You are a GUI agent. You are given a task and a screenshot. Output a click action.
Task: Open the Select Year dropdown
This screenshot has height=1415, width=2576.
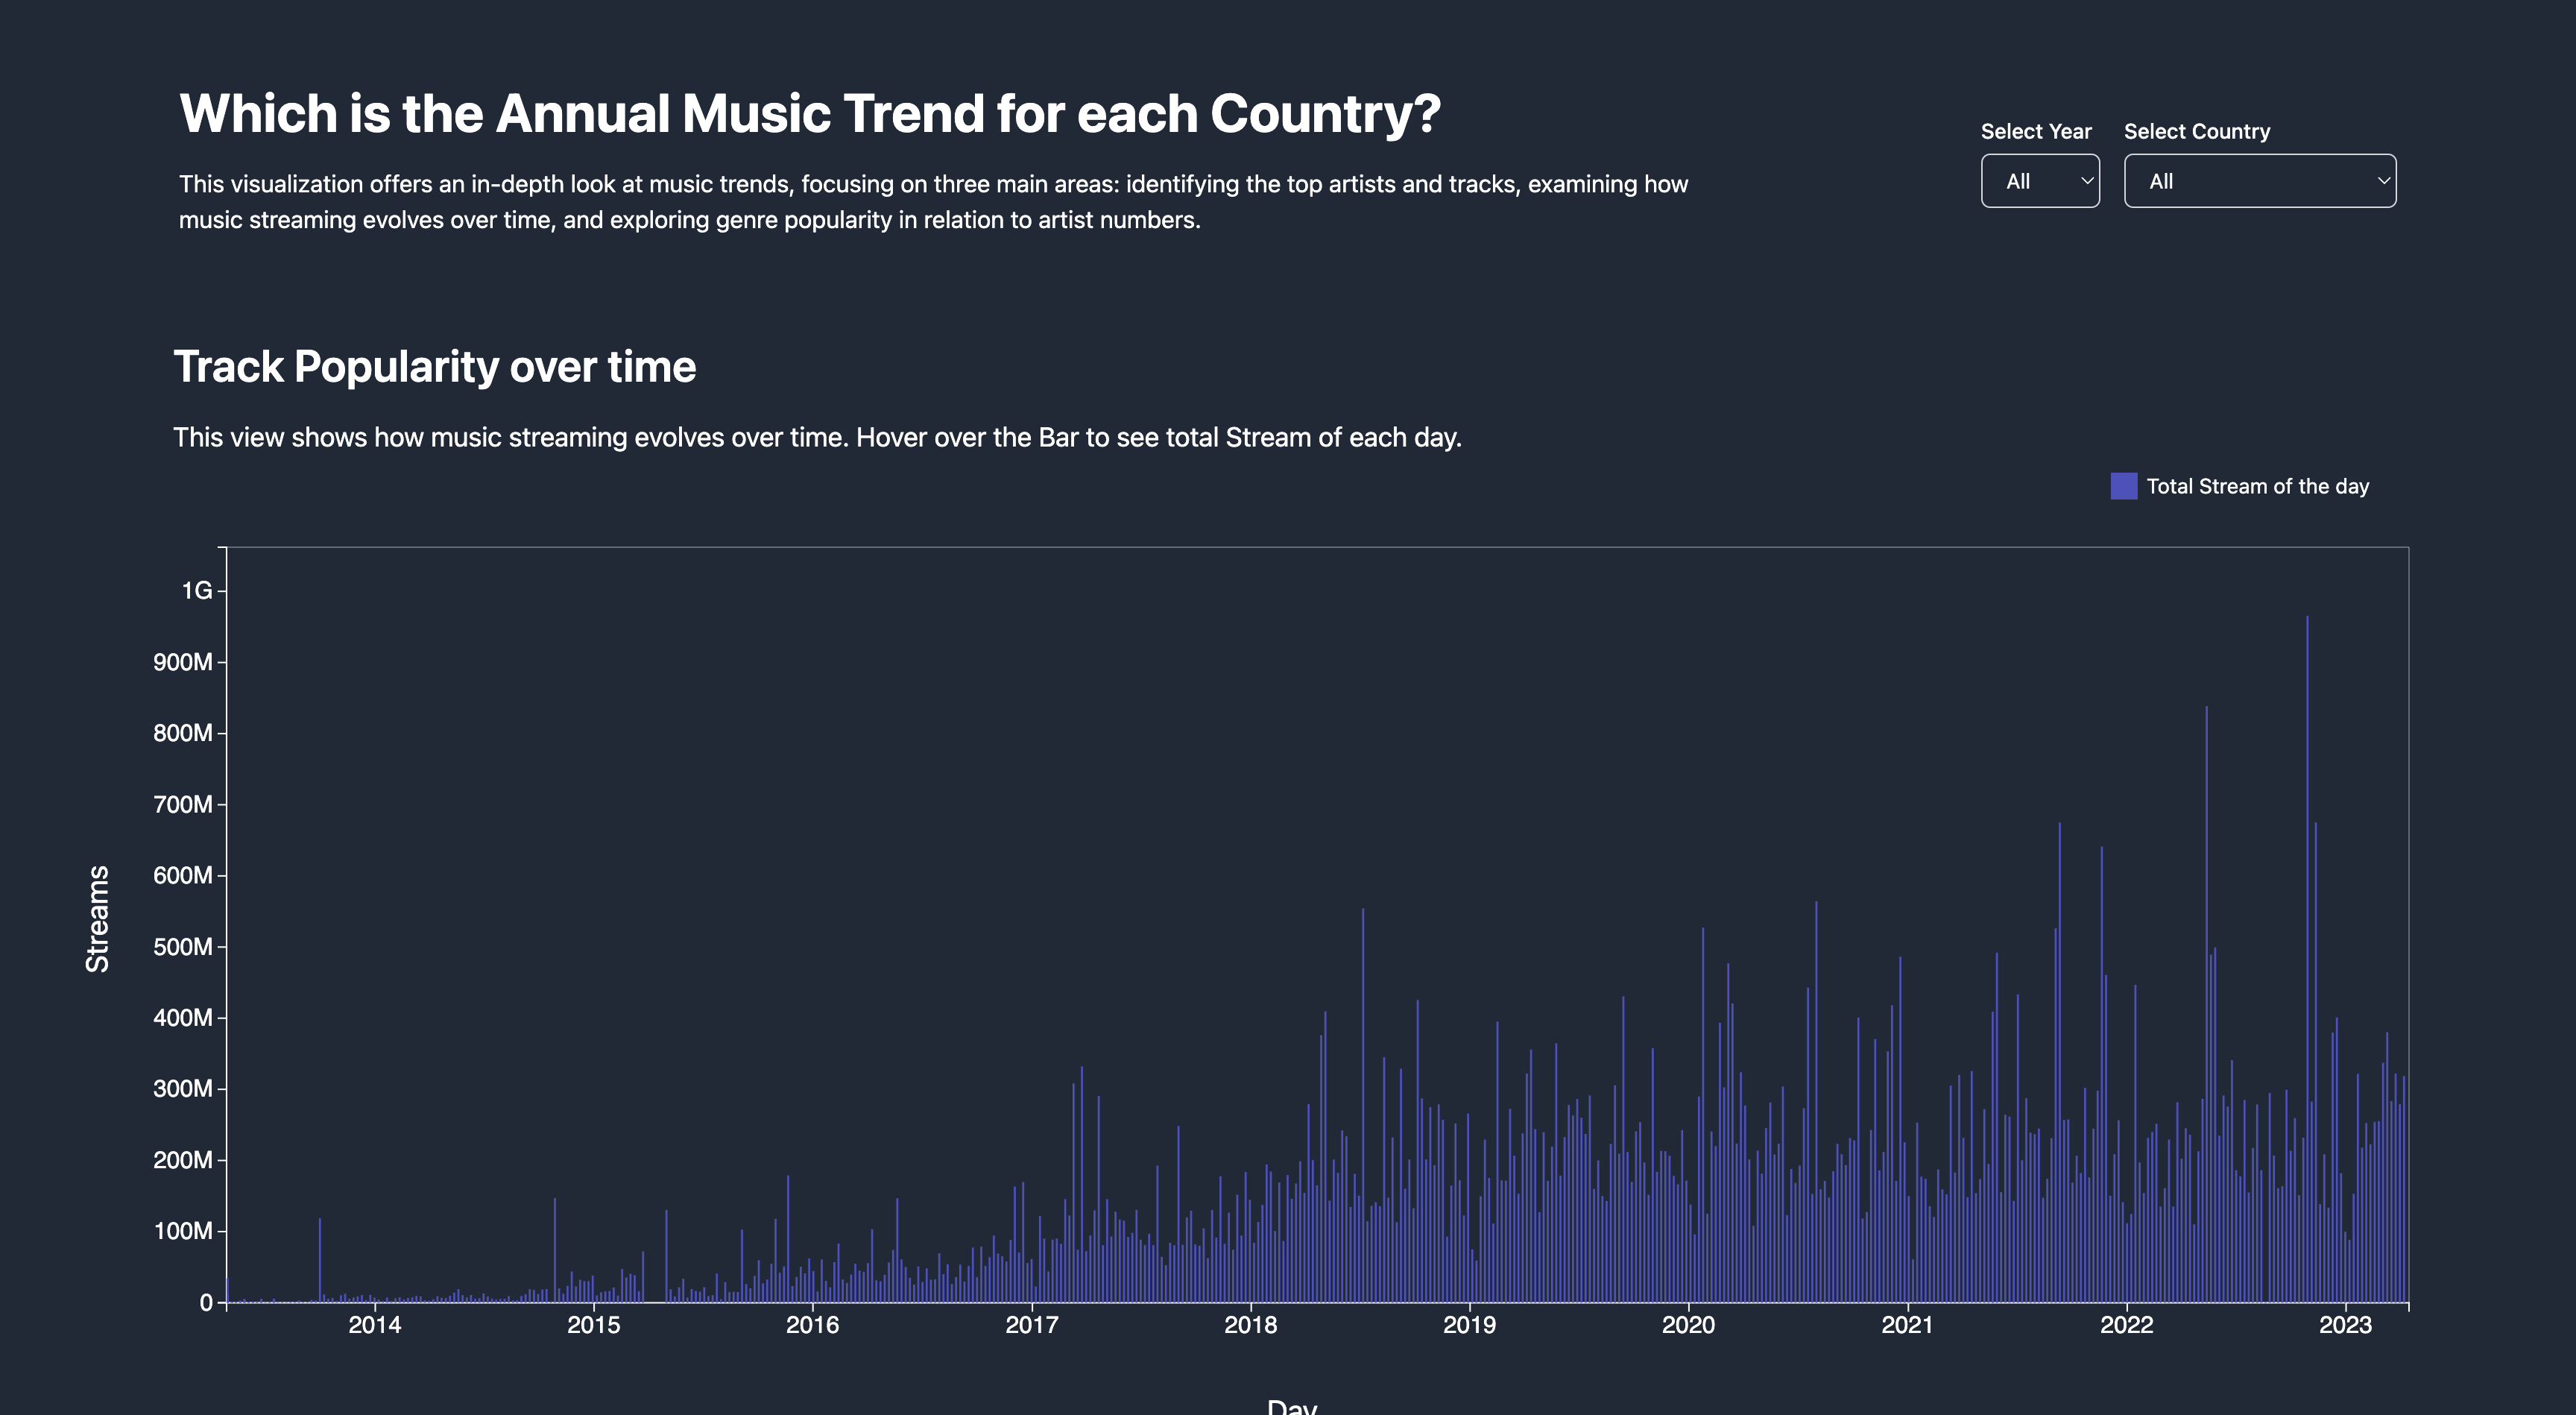coord(2040,181)
